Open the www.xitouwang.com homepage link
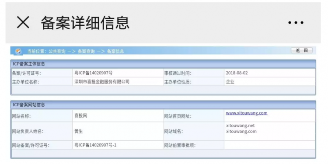The image size is (328, 164). (x=246, y=113)
